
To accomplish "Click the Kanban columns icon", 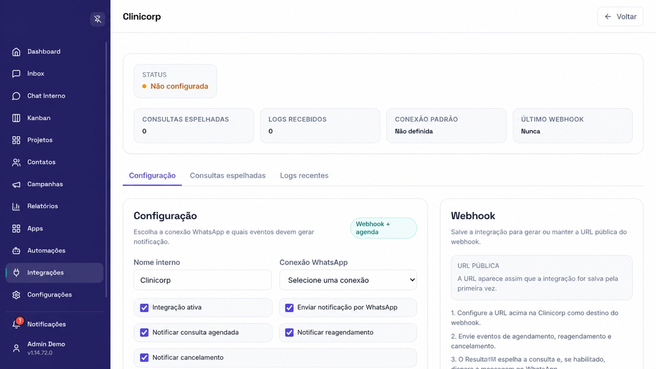I will coord(16,118).
